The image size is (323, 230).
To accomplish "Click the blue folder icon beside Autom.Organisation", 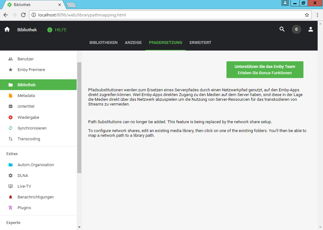I will [x=10, y=165].
